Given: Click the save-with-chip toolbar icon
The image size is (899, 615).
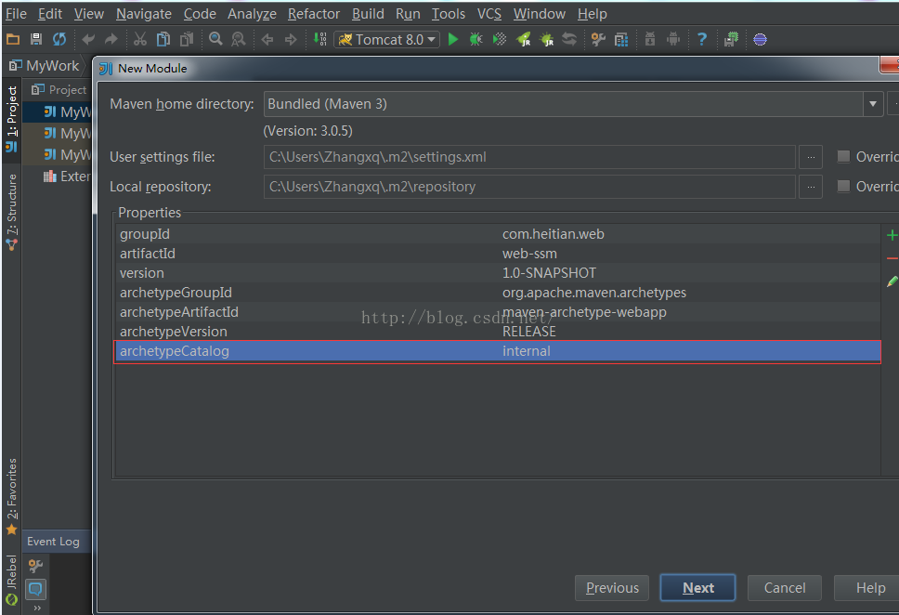Looking at the screenshot, I should coord(731,39).
